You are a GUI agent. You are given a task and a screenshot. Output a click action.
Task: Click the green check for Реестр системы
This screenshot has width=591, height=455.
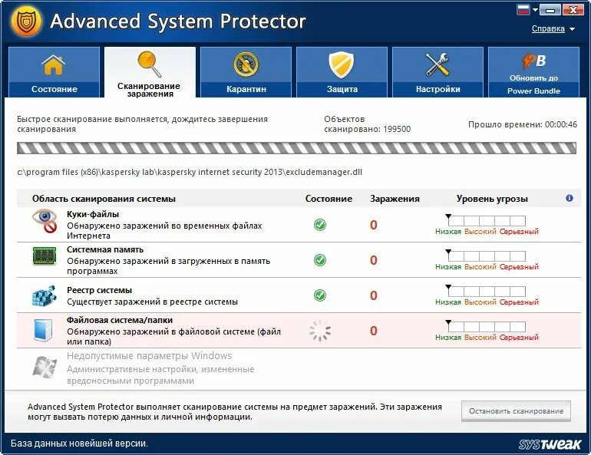(320, 295)
